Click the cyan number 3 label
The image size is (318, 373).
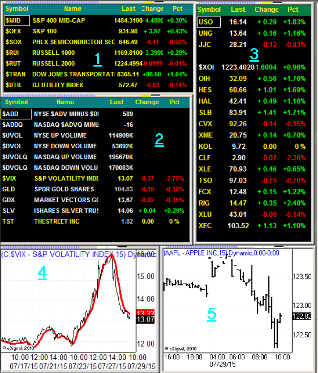pyautogui.click(x=254, y=53)
